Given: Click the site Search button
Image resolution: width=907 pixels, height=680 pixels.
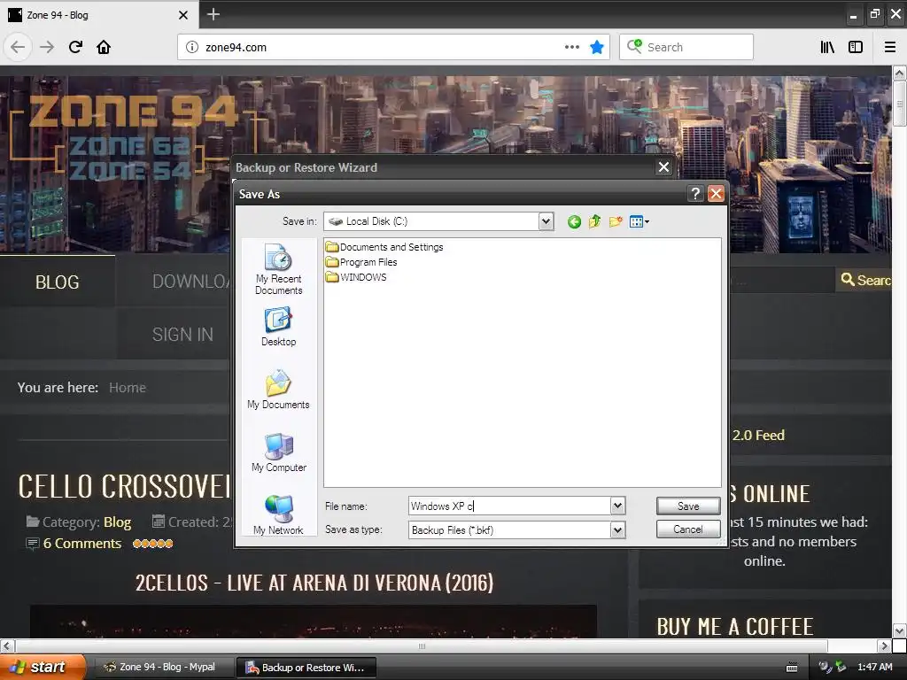Looking at the screenshot, I should [865, 280].
